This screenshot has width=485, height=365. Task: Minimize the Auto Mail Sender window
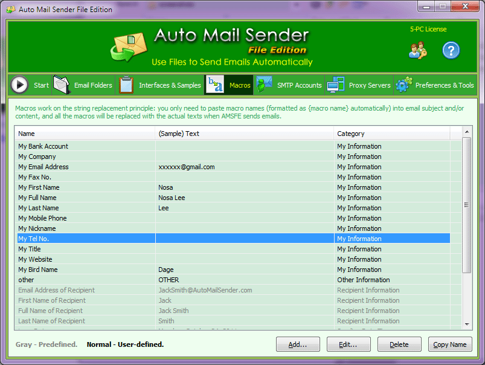click(x=426, y=7)
